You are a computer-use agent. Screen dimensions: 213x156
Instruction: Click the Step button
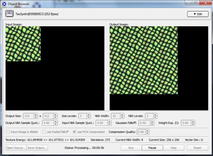[173, 148]
